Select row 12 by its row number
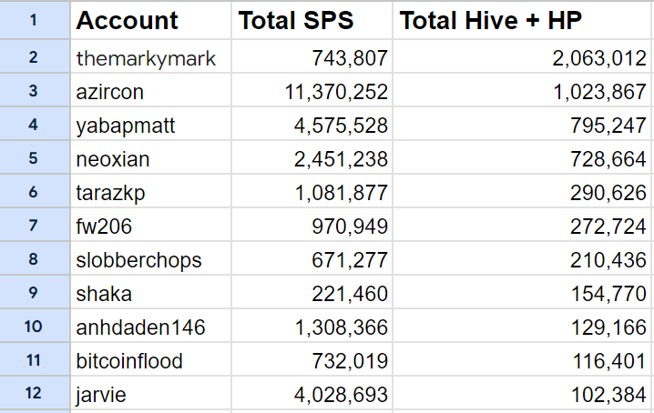Image resolution: width=654 pixels, height=413 pixels. pos(34,395)
